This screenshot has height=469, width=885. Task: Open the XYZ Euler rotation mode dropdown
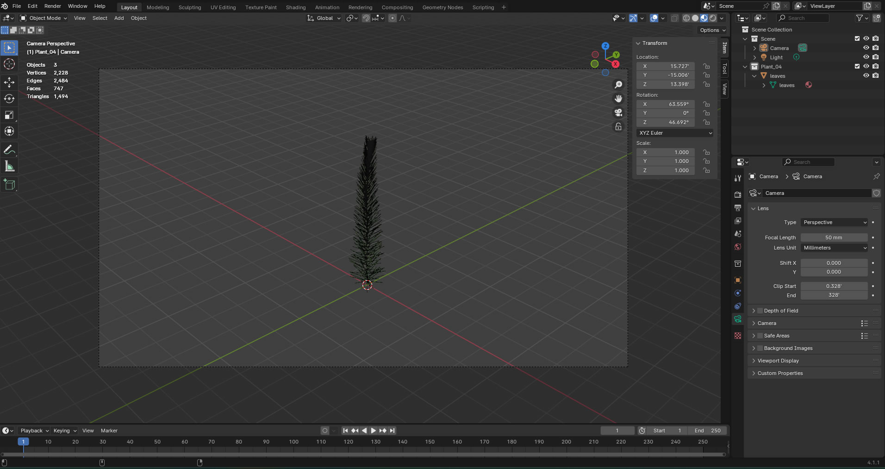[x=675, y=133]
